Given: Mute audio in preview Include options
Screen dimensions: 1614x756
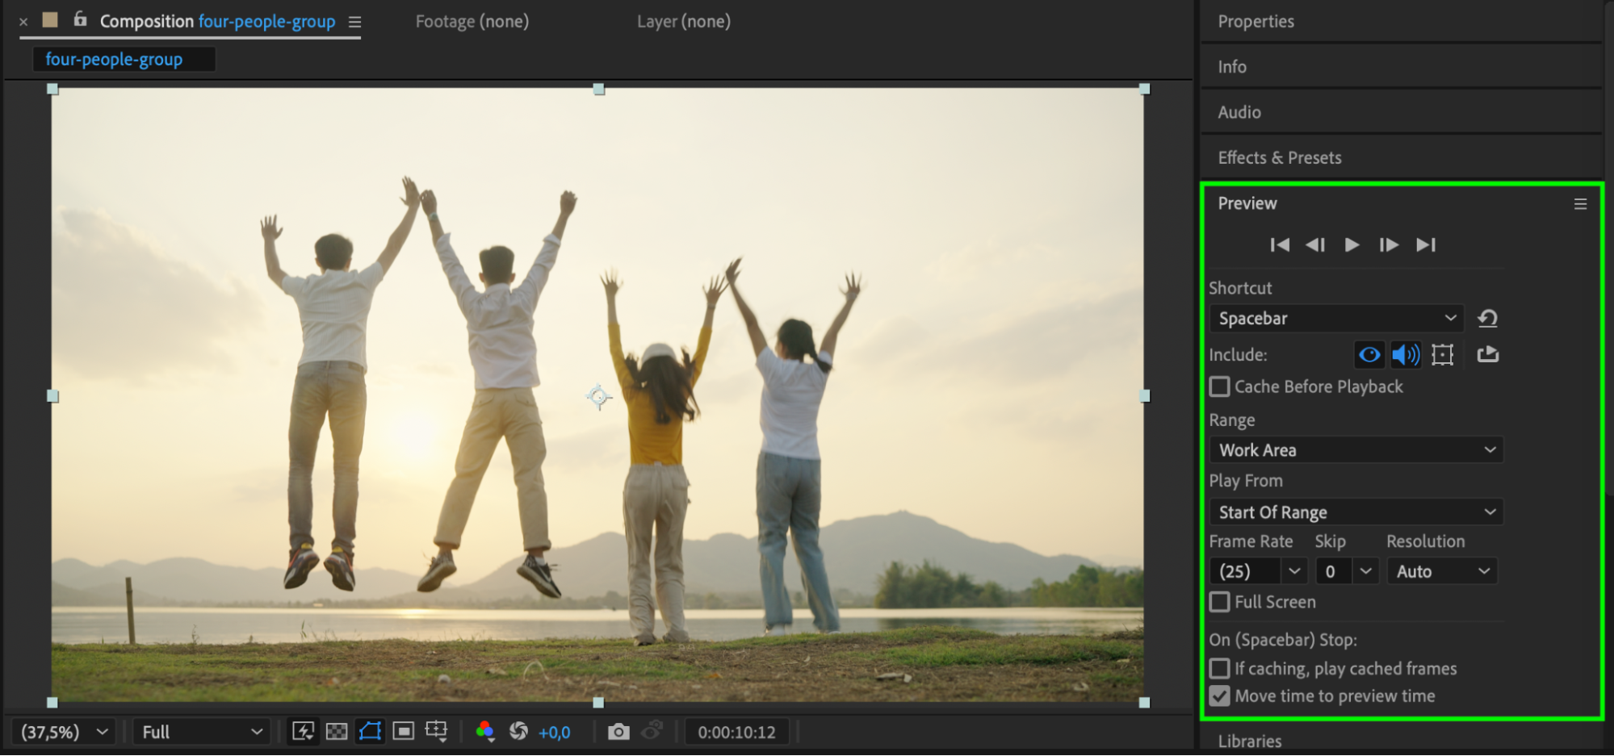Looking at the screenshot, I should pos(1406,355).
